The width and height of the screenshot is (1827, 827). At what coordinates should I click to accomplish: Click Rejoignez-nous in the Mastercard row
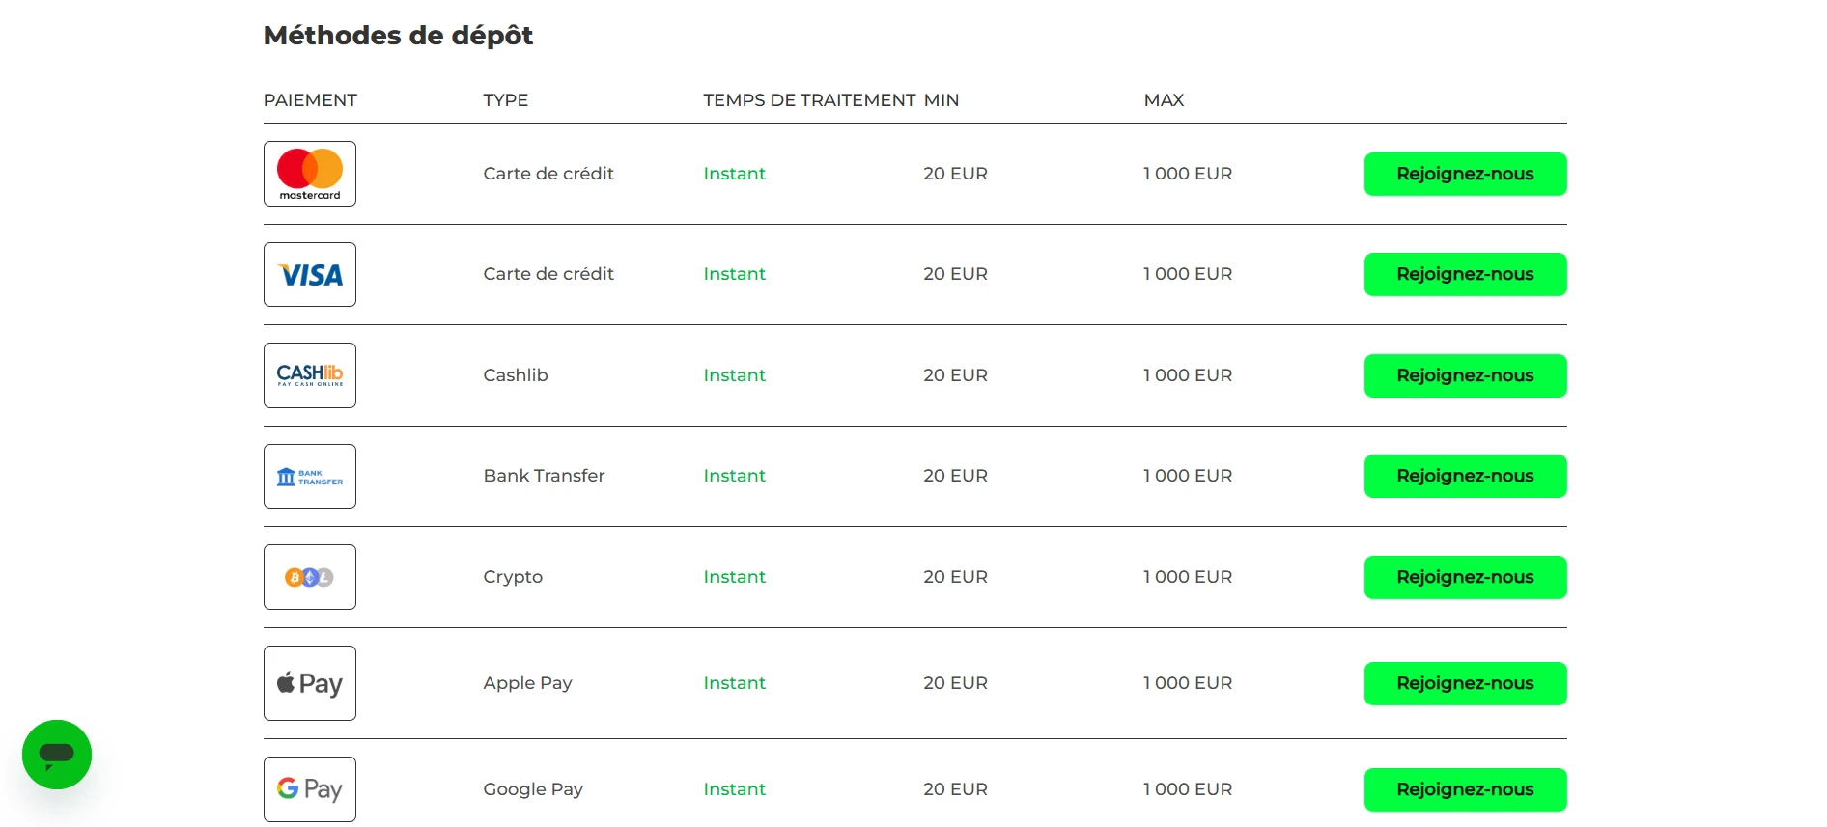[x=1465, y=174]
